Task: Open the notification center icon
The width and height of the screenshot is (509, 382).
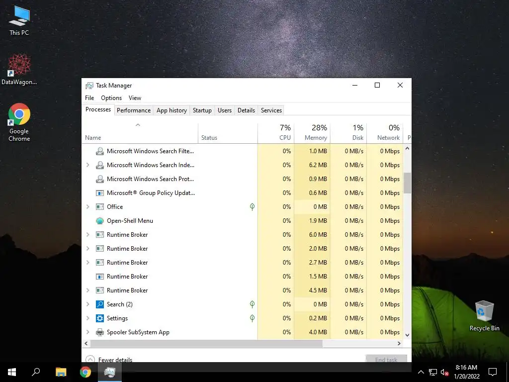Action: (493, 372)
